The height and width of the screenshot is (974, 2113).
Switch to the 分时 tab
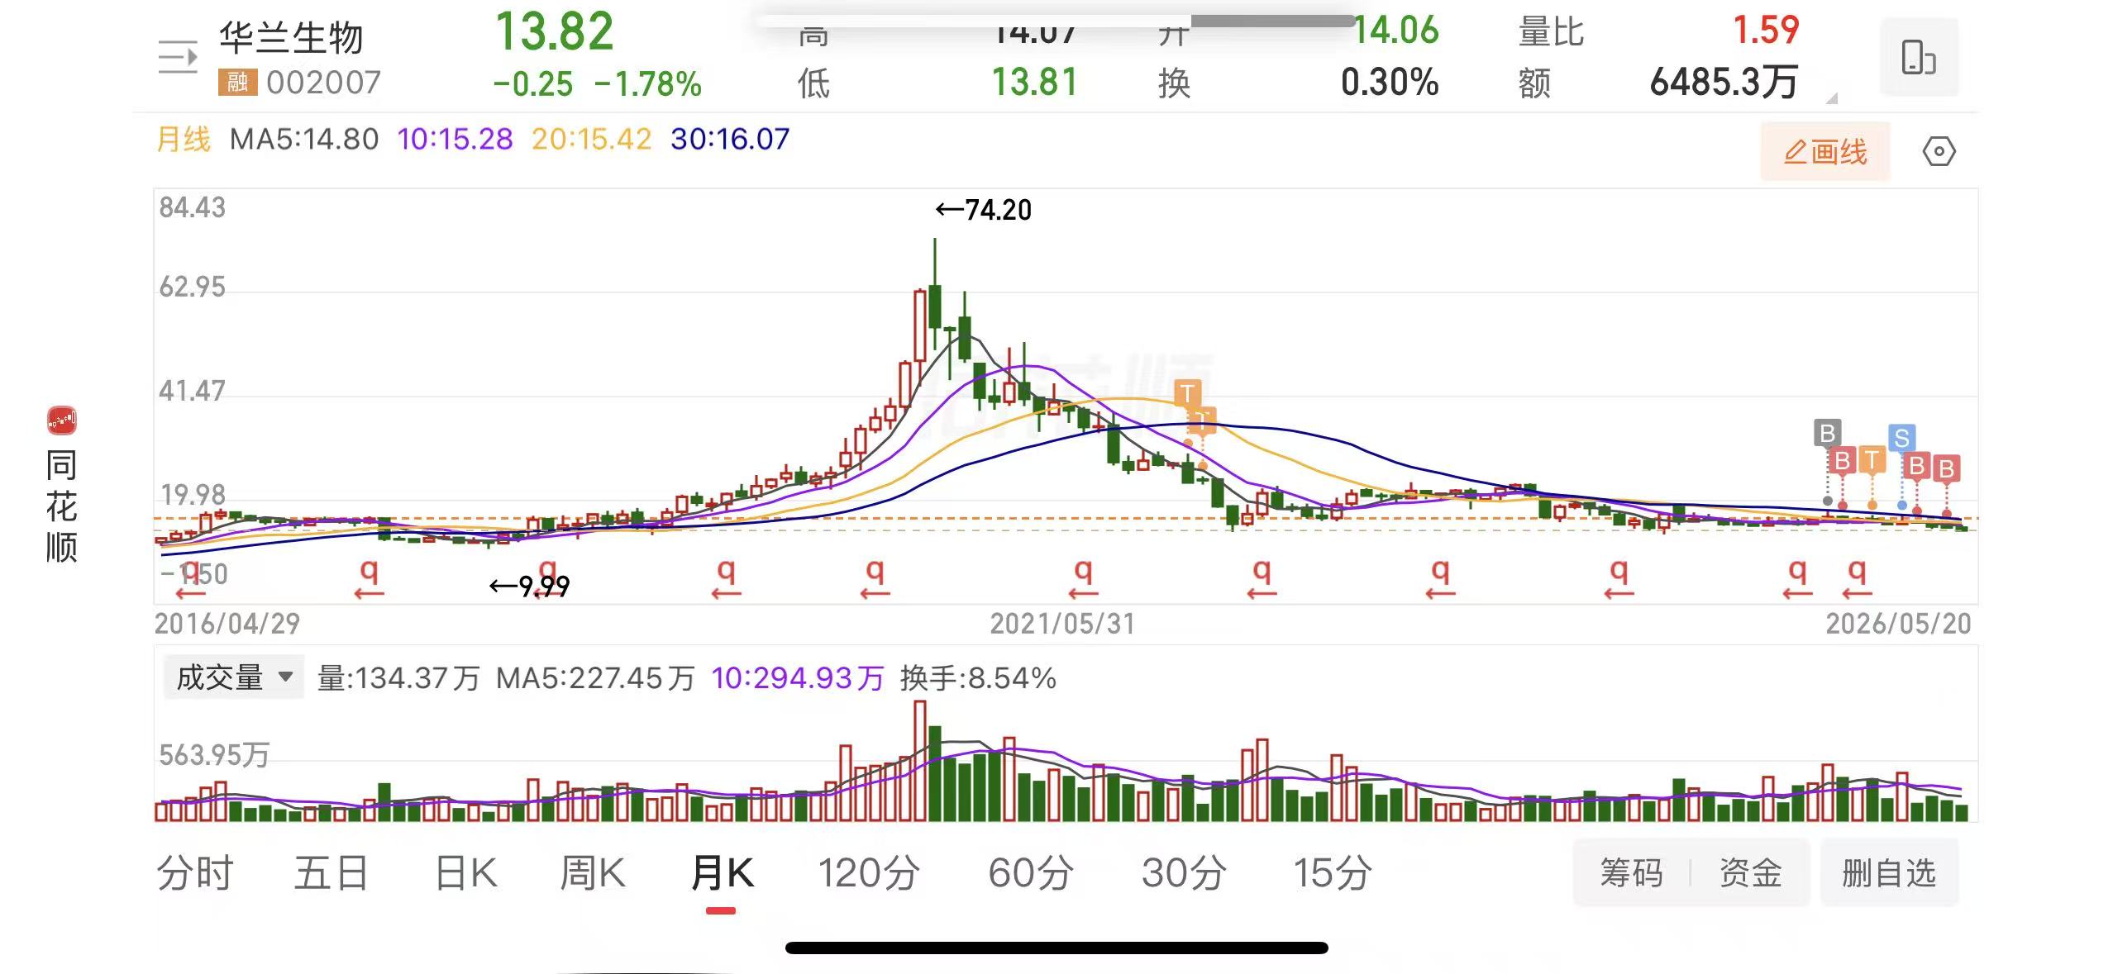pos(195,873)
